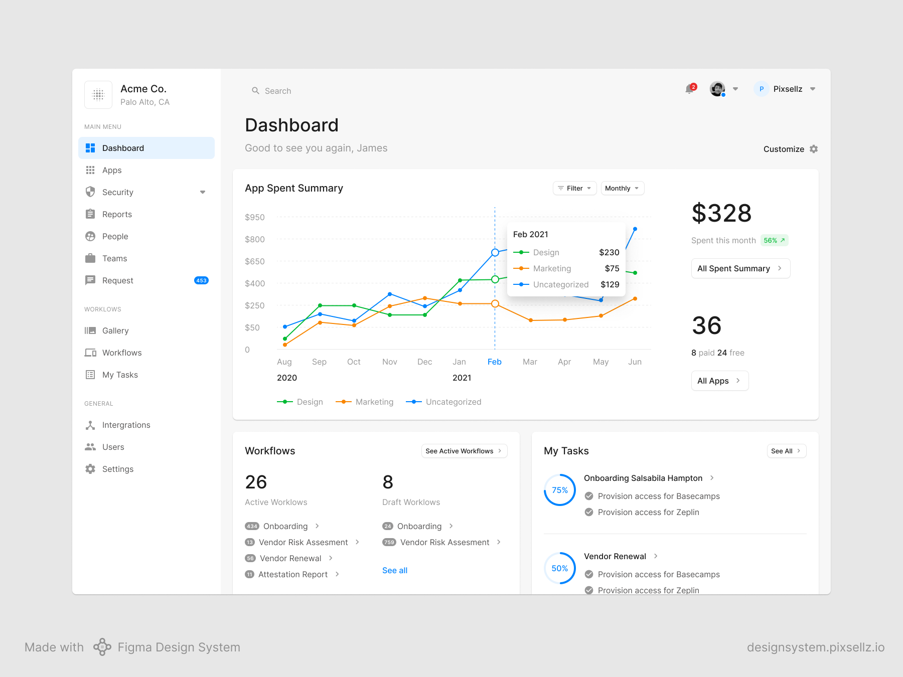Select Dashboard in the main menu
This screenshot has height=677, width=903.
pos(123,148)
